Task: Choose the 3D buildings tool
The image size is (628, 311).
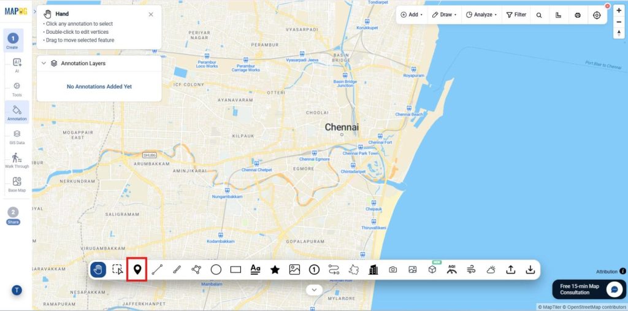Action: (373, 270)
